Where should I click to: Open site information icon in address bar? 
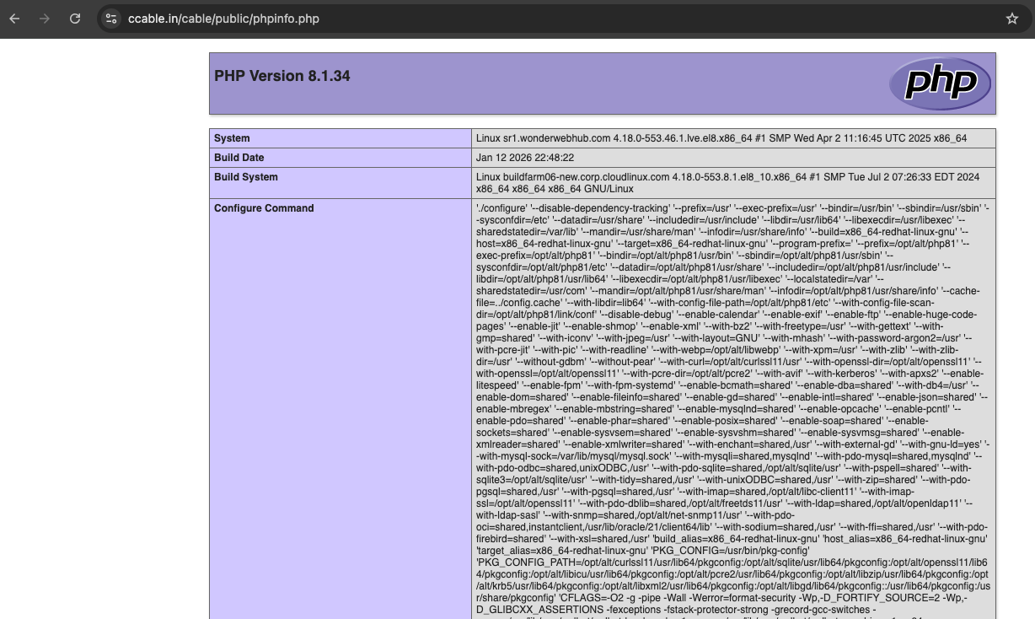click(x=111, y=19)
